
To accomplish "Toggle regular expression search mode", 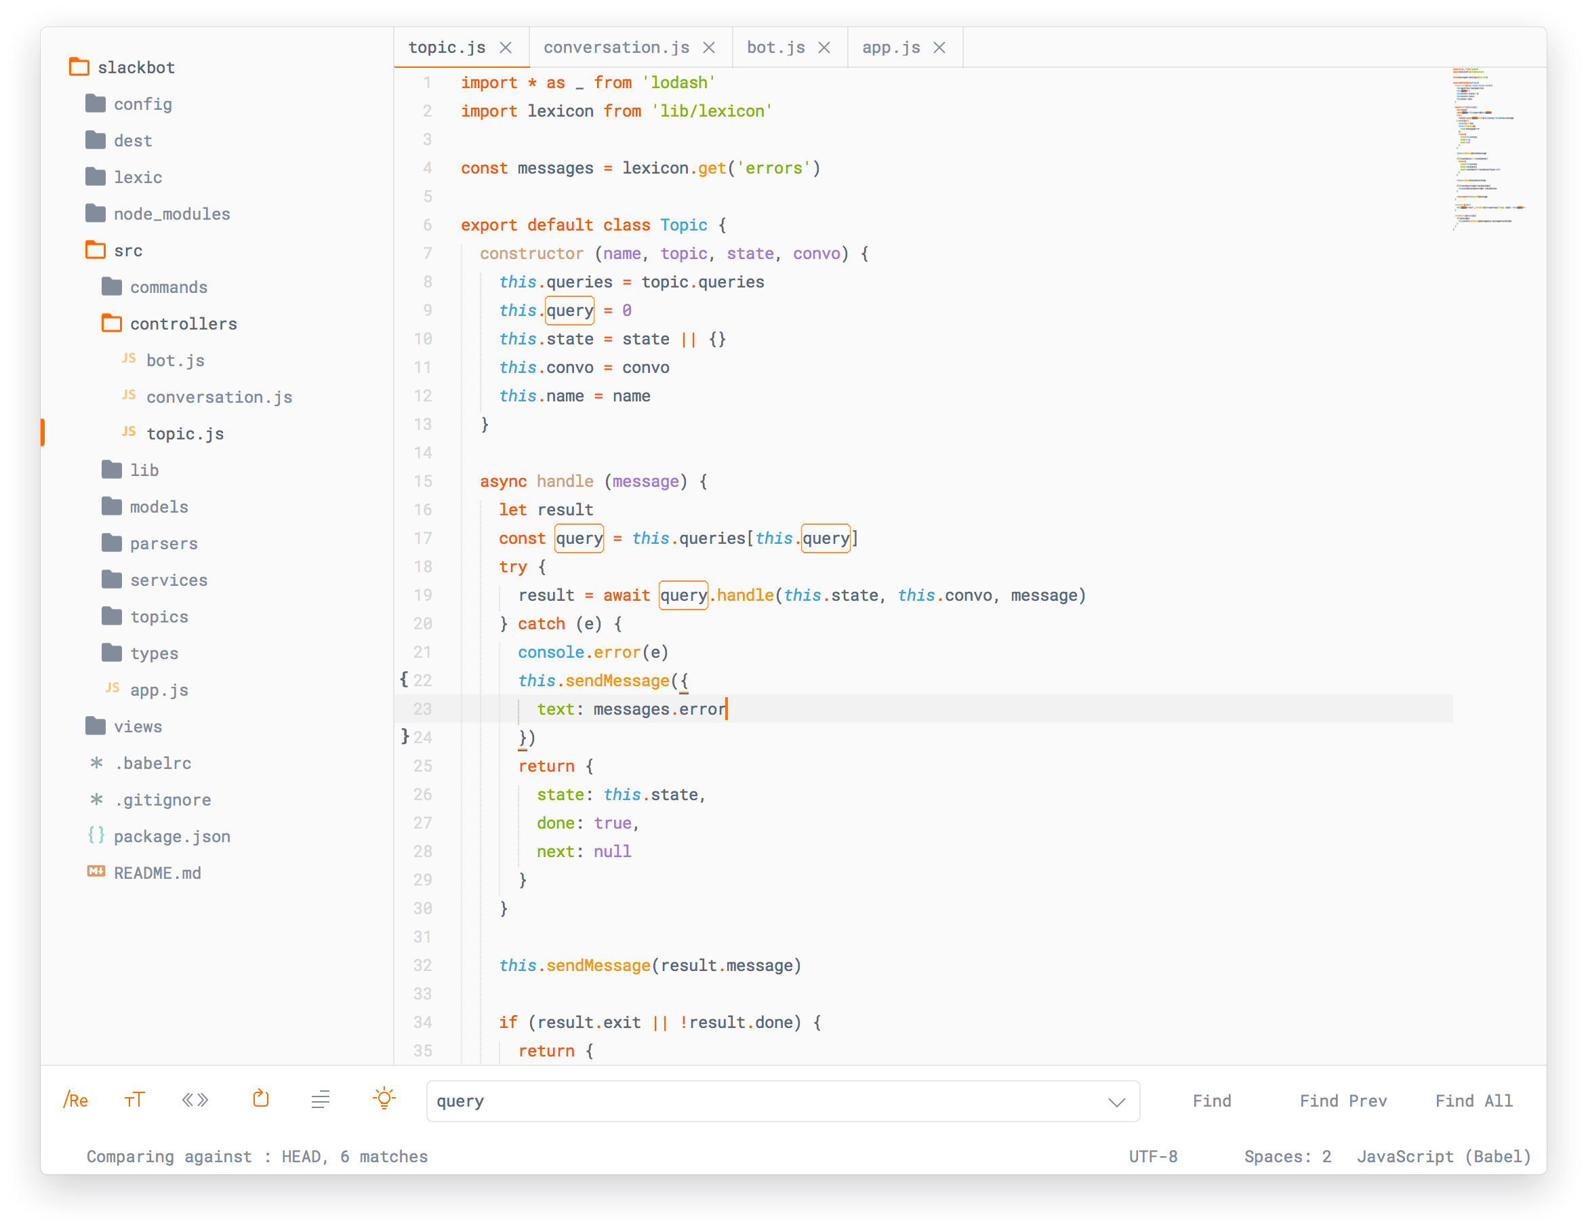I will pos(76,1100).
